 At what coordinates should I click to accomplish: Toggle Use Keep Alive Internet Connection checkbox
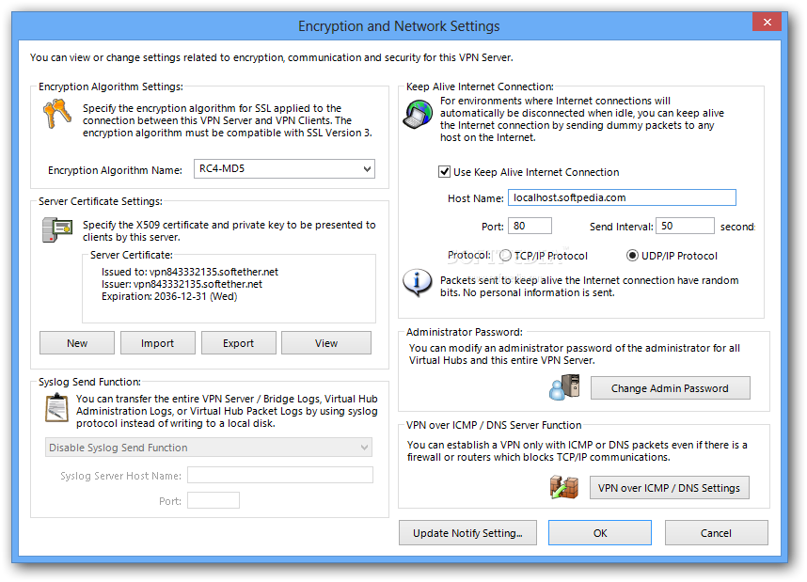coord(445,172)
